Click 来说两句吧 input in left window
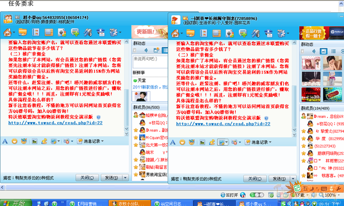Image resolution: width=344 pixels, height=206 pixels. (150, 62)
